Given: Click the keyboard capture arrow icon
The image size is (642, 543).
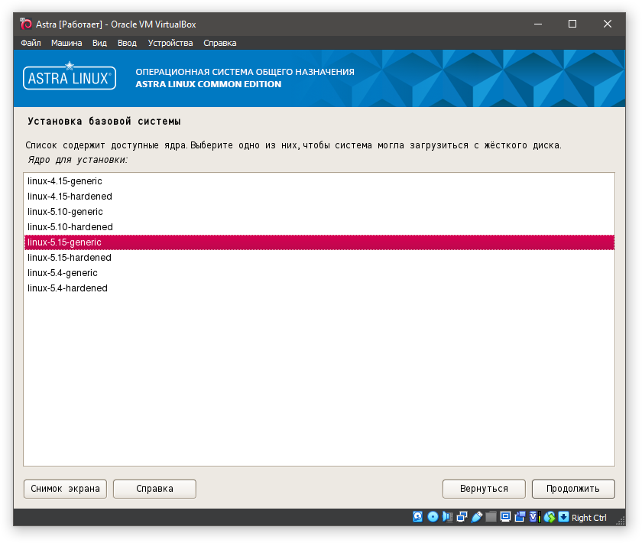Looking at the screenshot, I should (564, 517).
